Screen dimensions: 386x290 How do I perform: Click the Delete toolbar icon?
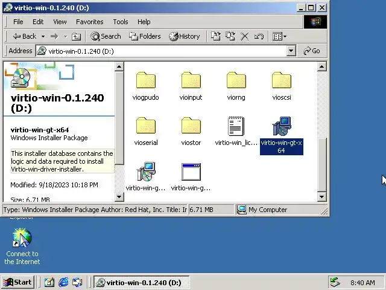pyautogui.click(x=244, y=36)
